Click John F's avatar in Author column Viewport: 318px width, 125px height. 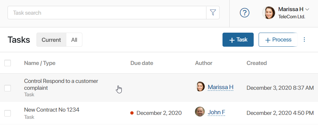coord(200,112)
